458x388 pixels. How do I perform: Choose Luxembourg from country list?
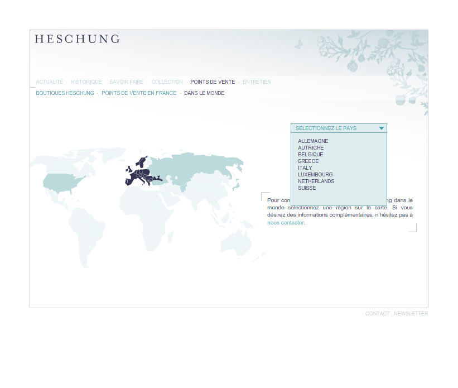[x=315, y=175]
